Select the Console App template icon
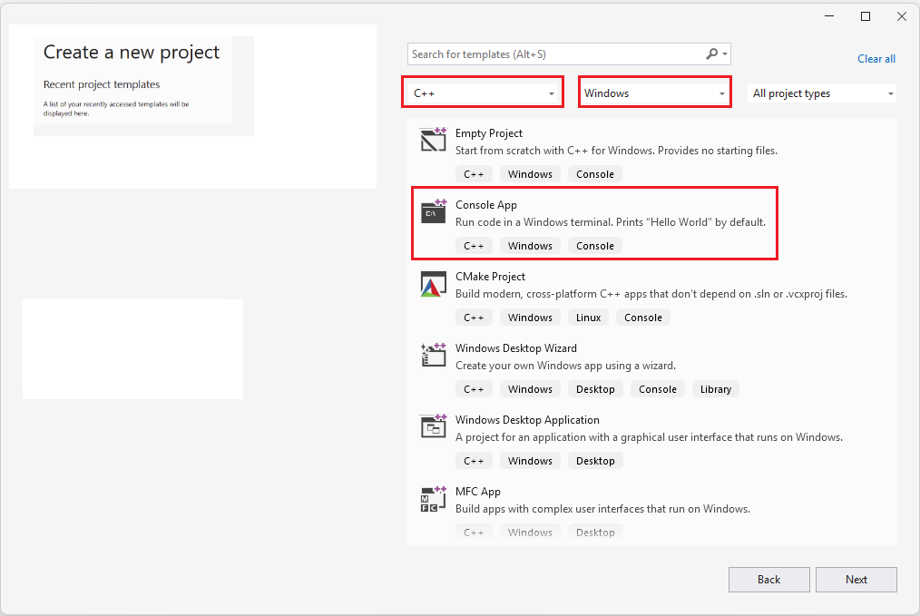 (433, 212)
